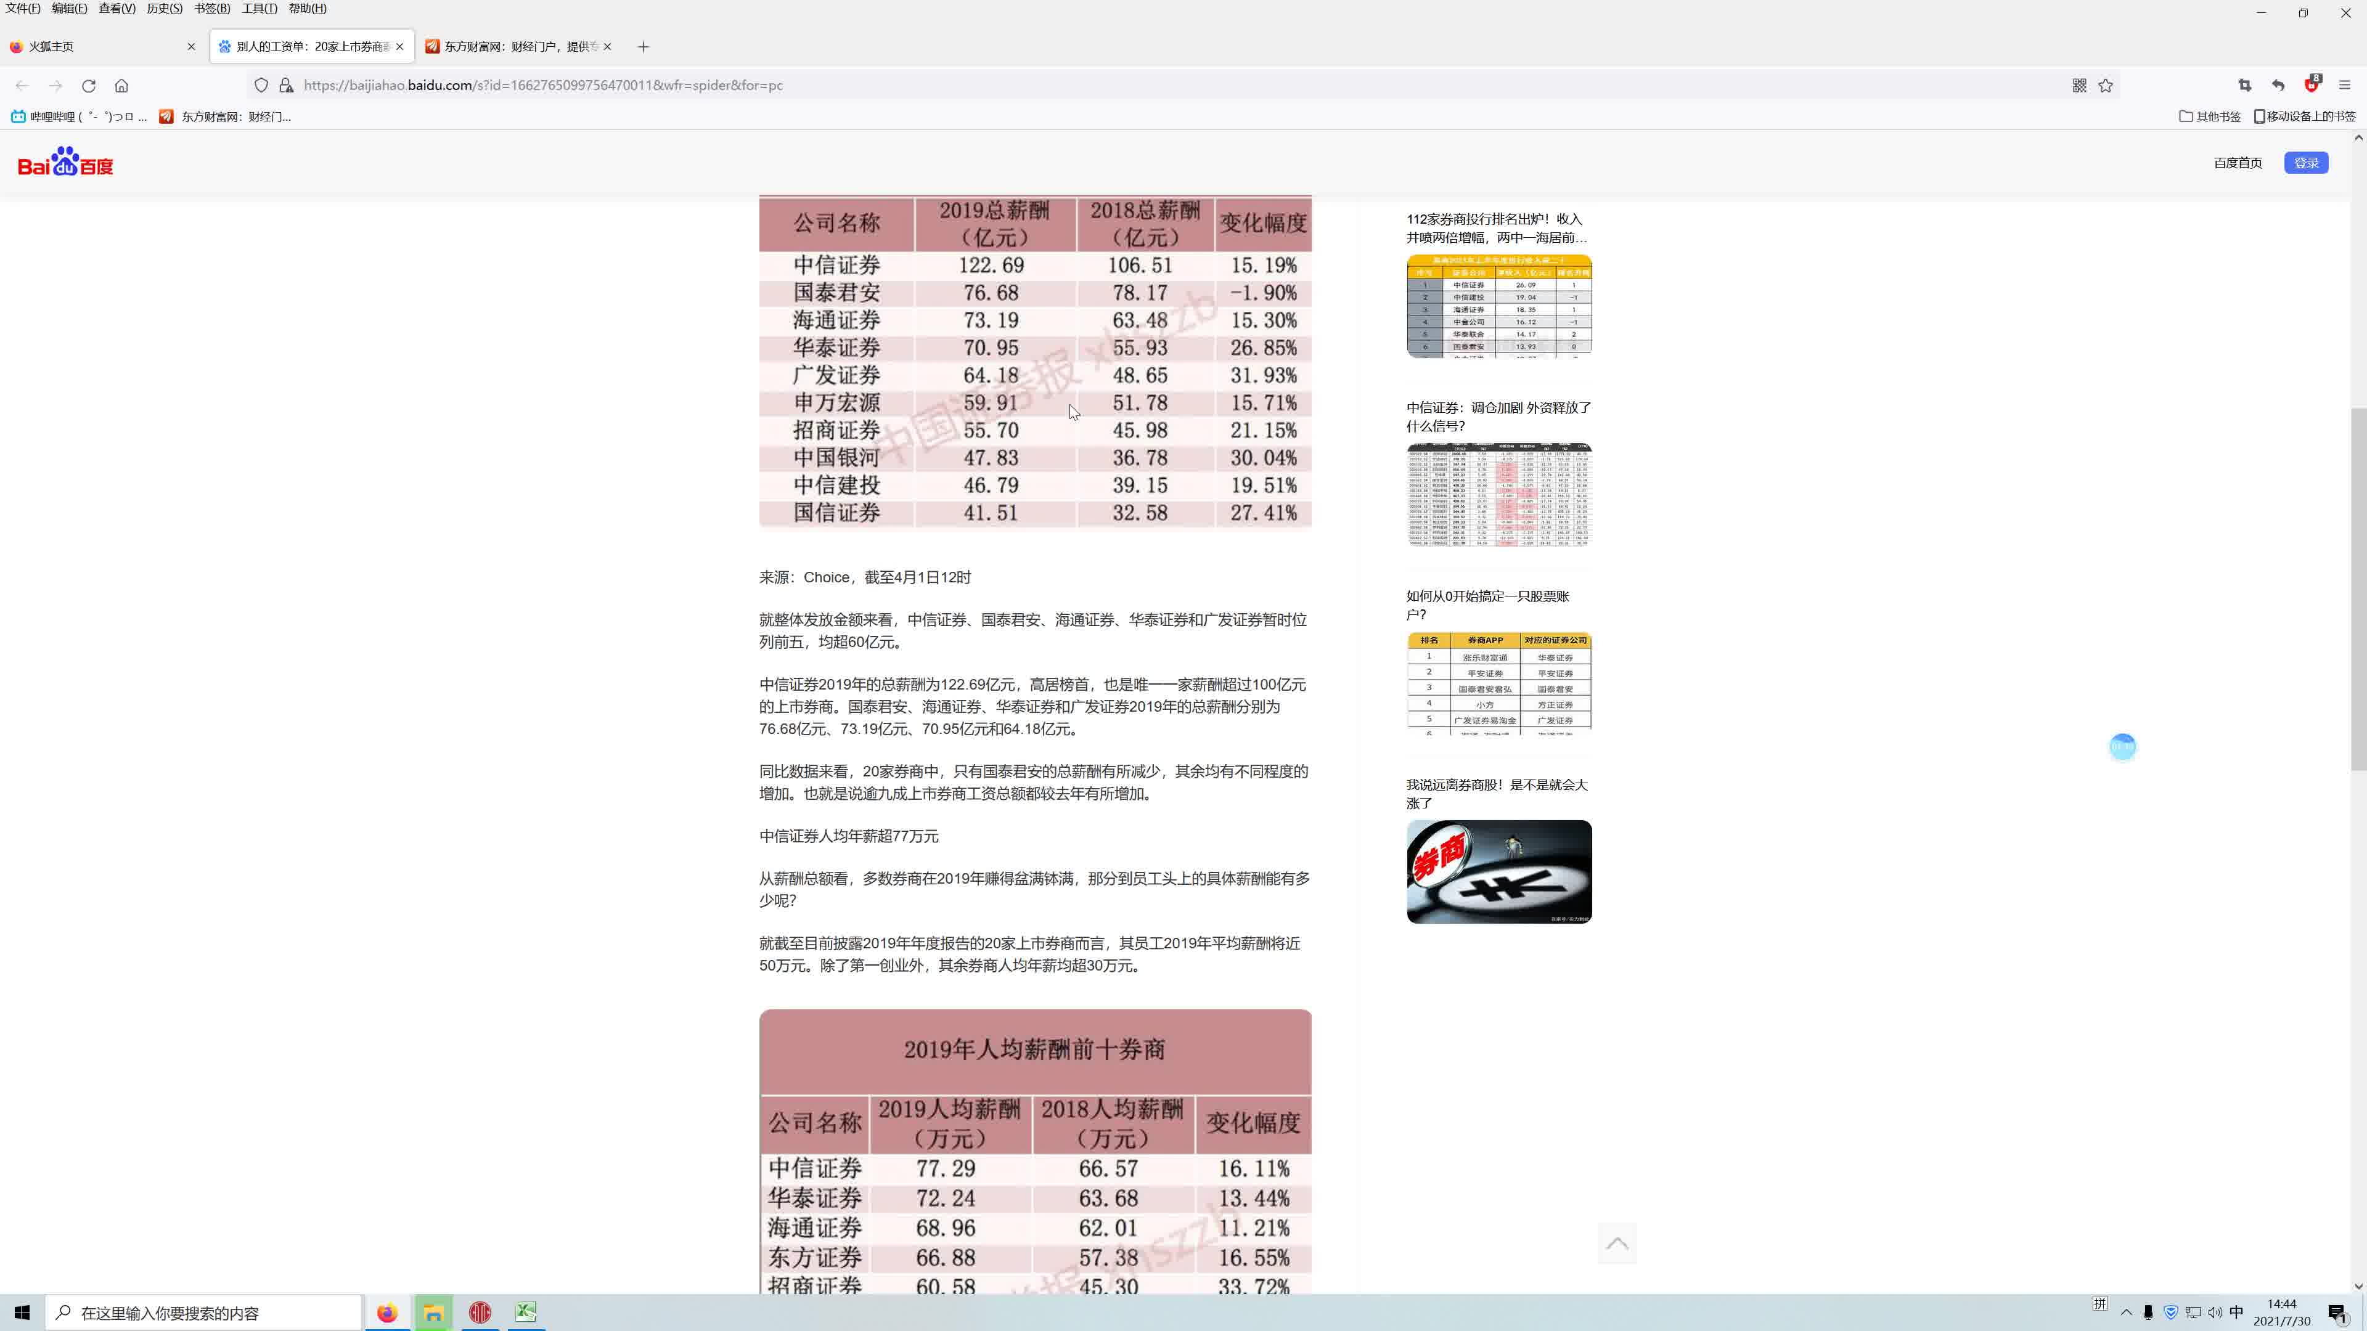Bookmark this page with the star
The height and width of the screenshot is (1331, 2367).
(2106, 86)
